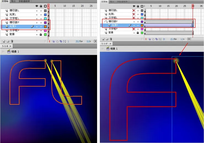Select 輸出 tab in right panel
Image resolution: width=204 pixels, height=143 pixels.
click(x=112, y=2)
